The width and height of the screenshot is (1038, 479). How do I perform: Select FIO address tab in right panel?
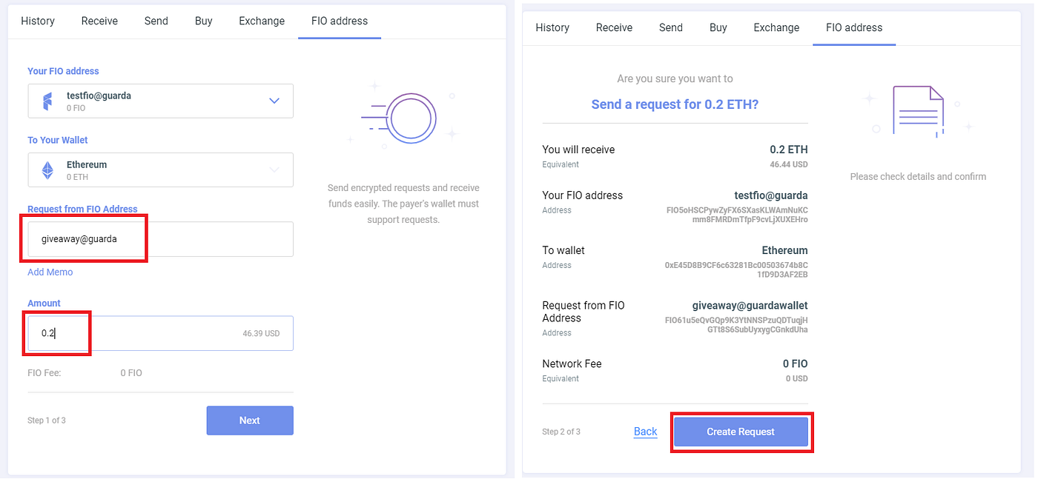[x=854, y=27]
